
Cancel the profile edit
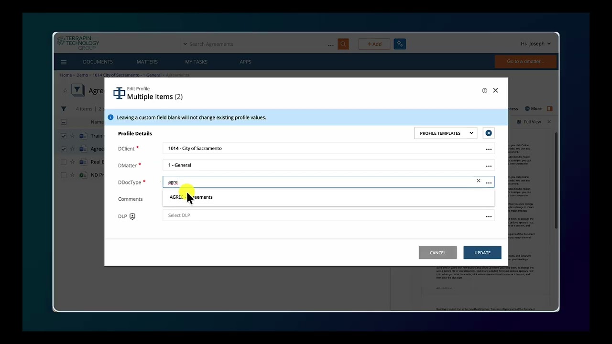tap(437, 253)
